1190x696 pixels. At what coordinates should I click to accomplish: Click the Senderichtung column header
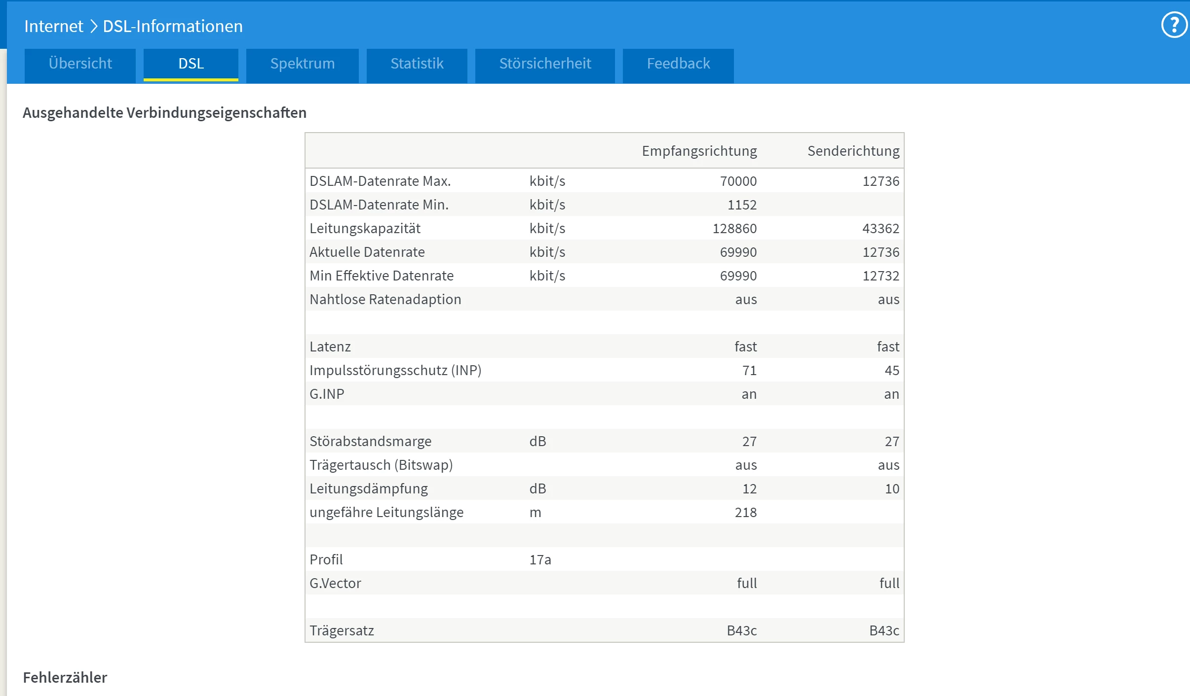pos(853,151)
